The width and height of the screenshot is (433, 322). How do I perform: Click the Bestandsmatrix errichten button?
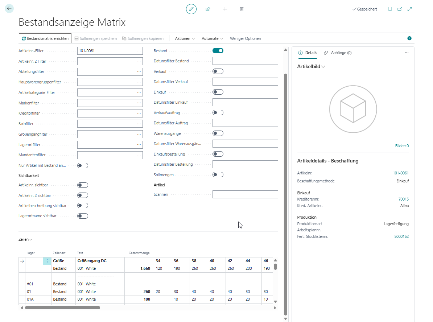point(45,38)
